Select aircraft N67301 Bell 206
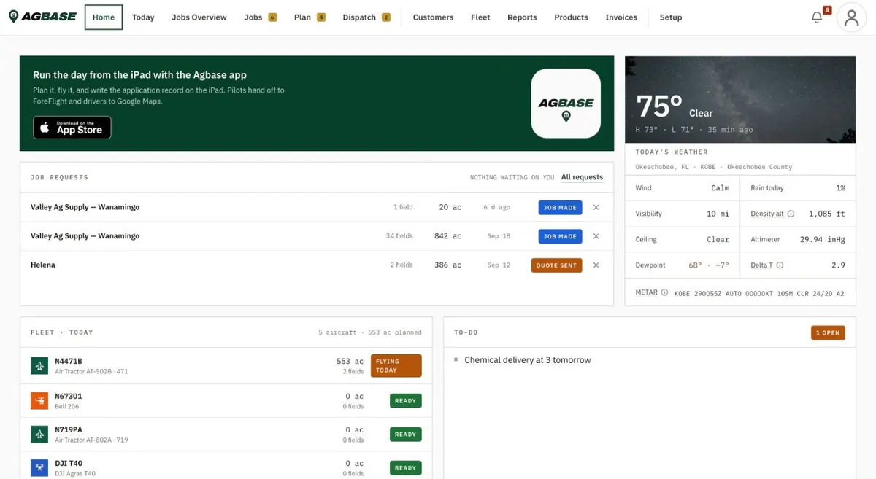 [226, 401]
